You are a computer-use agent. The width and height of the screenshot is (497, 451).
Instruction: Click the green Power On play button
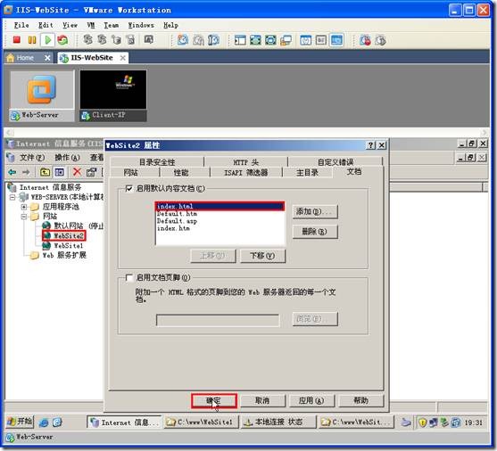(x=48, y=40)
